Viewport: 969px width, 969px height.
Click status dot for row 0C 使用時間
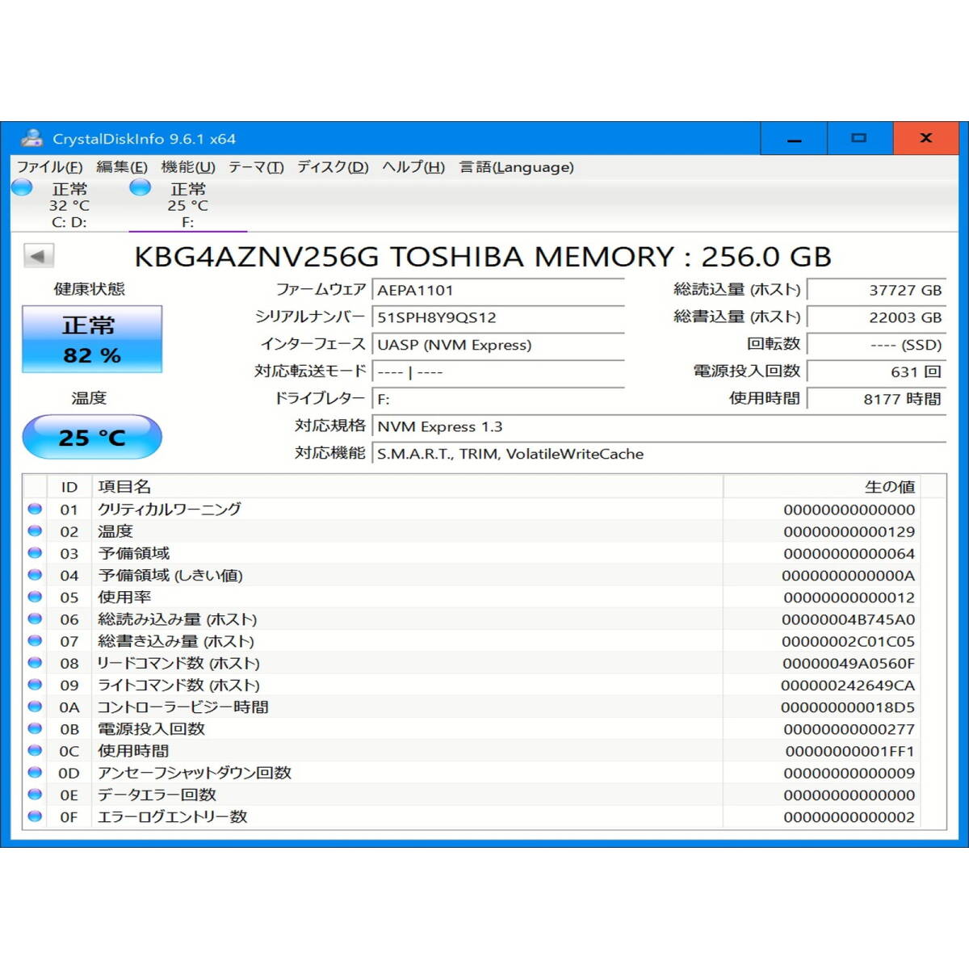(35, 750)
